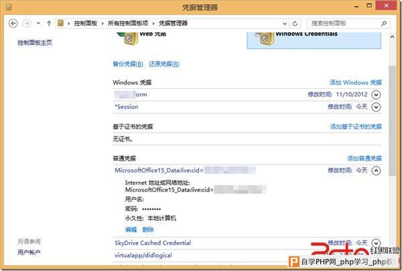The image size is (402, 271).
Task: Select the Windows Credentials vault tile
Action: [314, 40]
